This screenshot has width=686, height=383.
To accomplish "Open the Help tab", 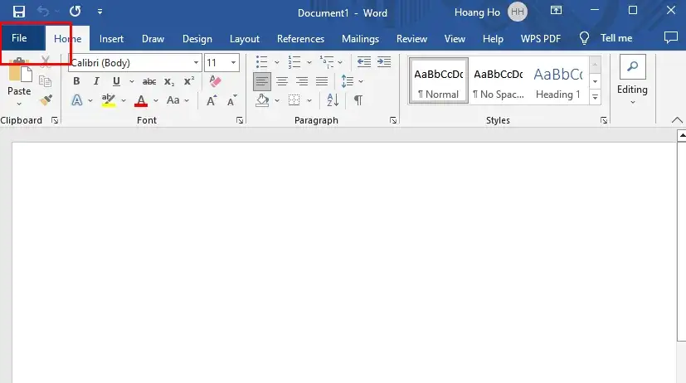I will coord(493,38).
